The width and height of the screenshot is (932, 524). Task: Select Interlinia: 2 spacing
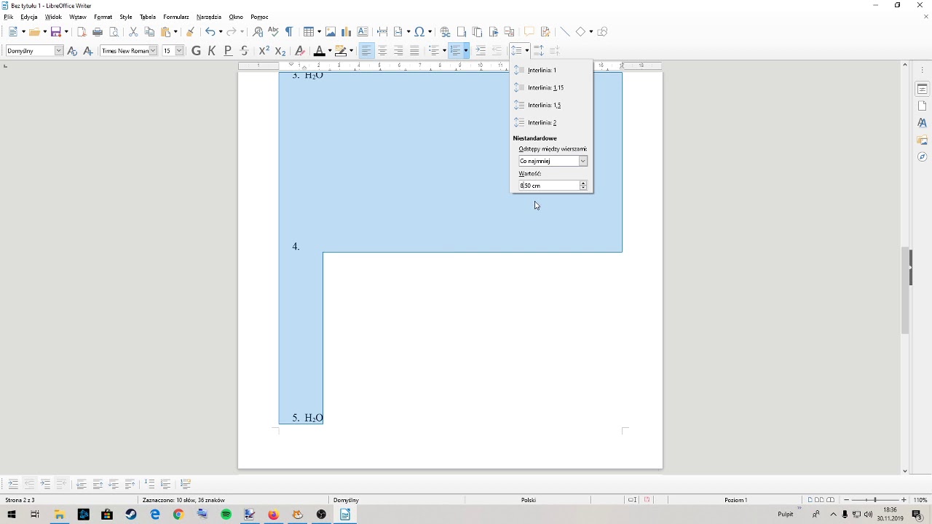551,122
